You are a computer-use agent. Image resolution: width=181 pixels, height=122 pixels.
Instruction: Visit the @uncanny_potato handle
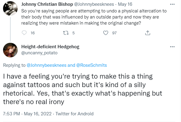(x=39, y=53)
